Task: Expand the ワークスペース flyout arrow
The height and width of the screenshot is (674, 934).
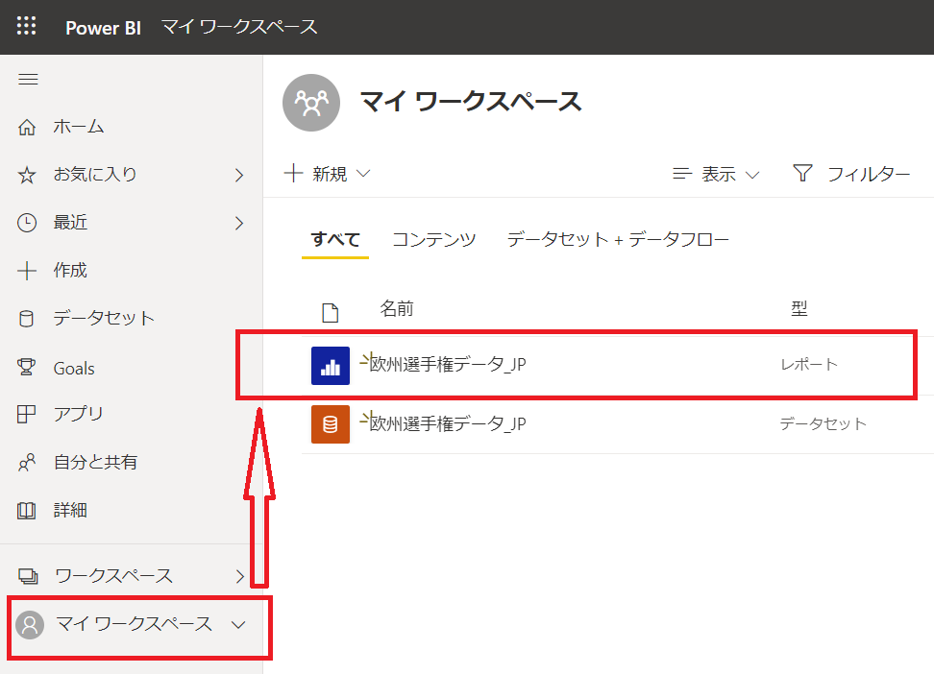Action: (239, 576)
